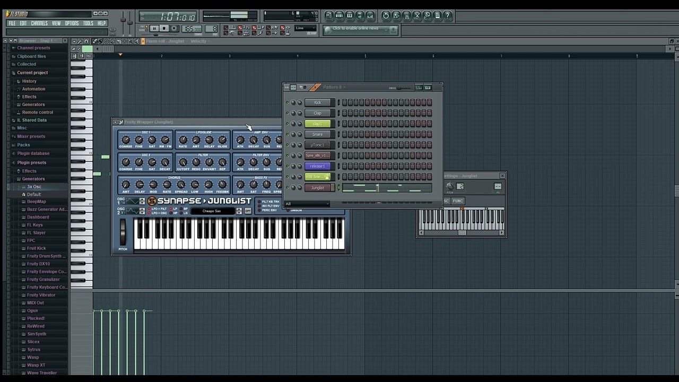The width and height of the screenshot is (679, 382).
Task: Click the FX button in the Junglist settings window
Action: click(498, 186)
